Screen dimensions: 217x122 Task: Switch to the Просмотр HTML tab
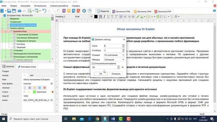121,12
